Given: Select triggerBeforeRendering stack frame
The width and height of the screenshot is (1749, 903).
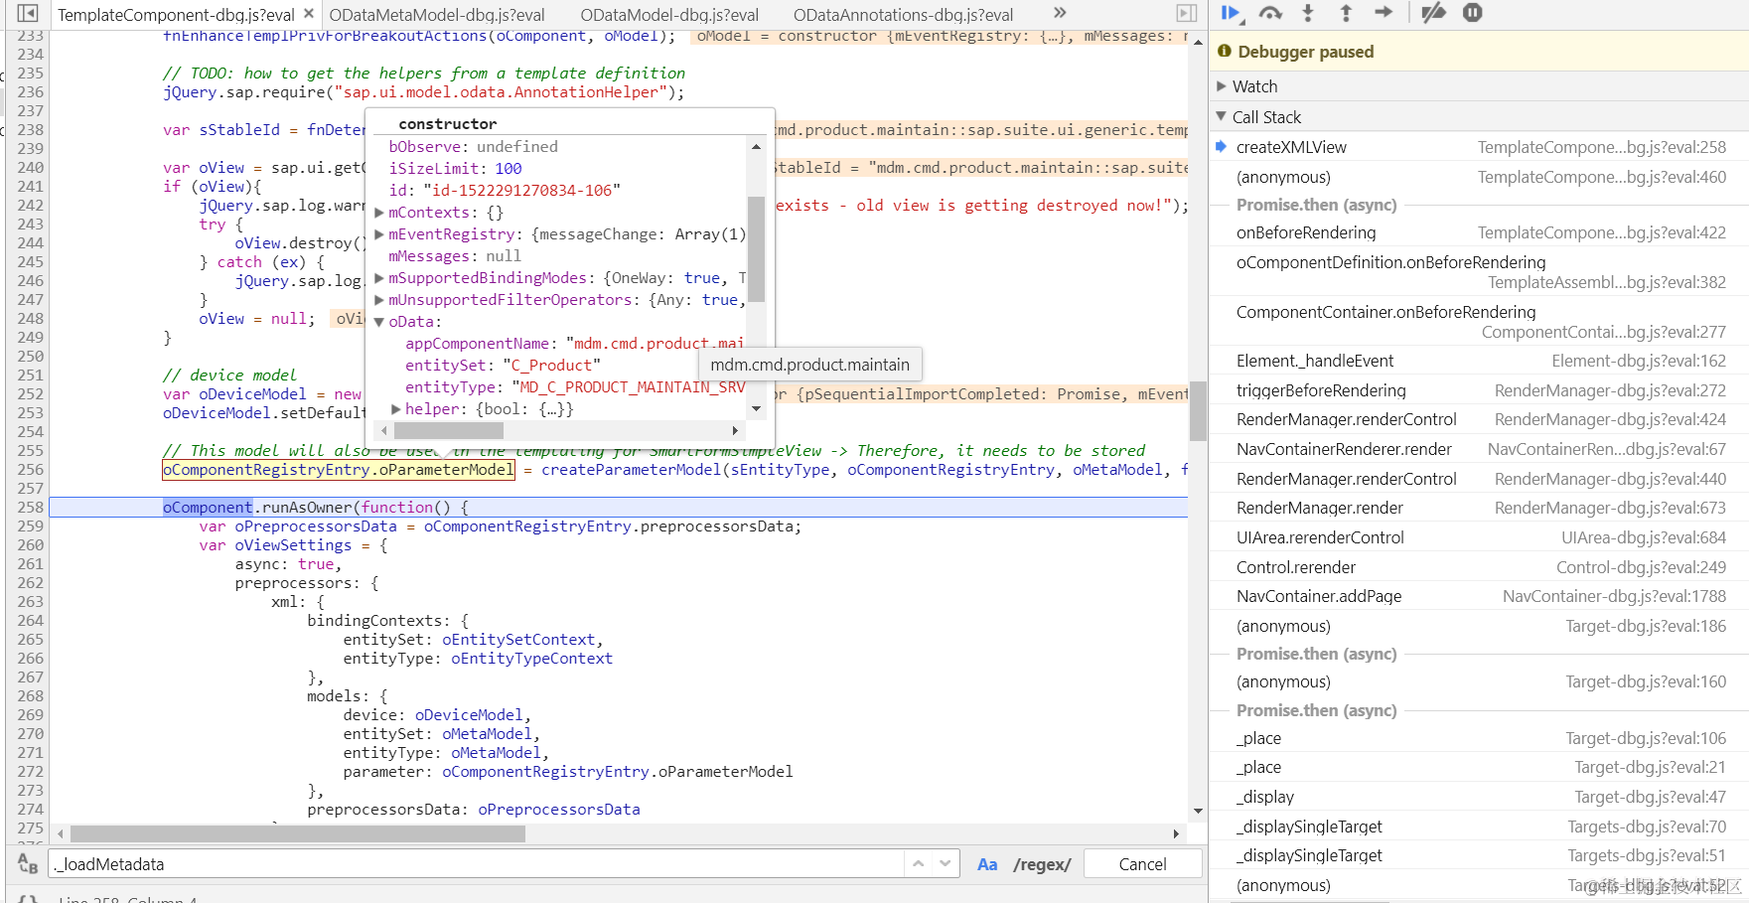Looking at the screenshot, I should click(x=1480, y=390).
